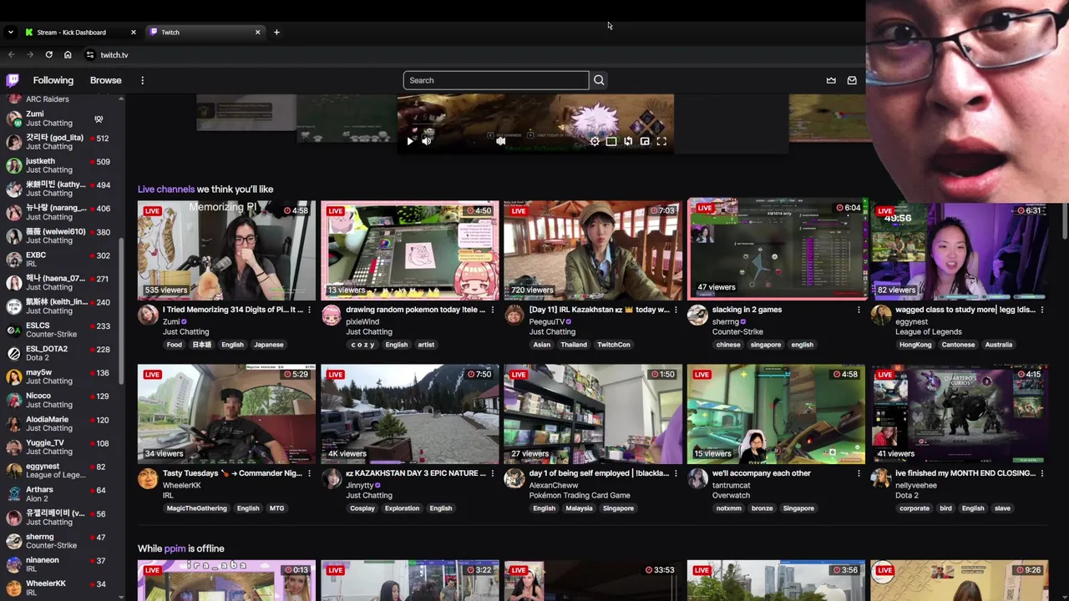
Task: Click the HongKong tag under eggynest
Action: click(x=915, y=345)
